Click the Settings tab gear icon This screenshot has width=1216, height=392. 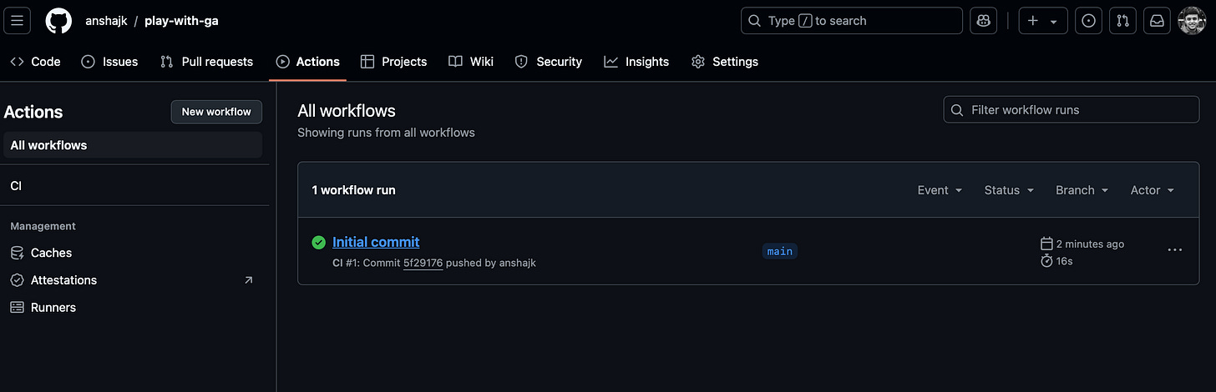(x=698, y=62)
